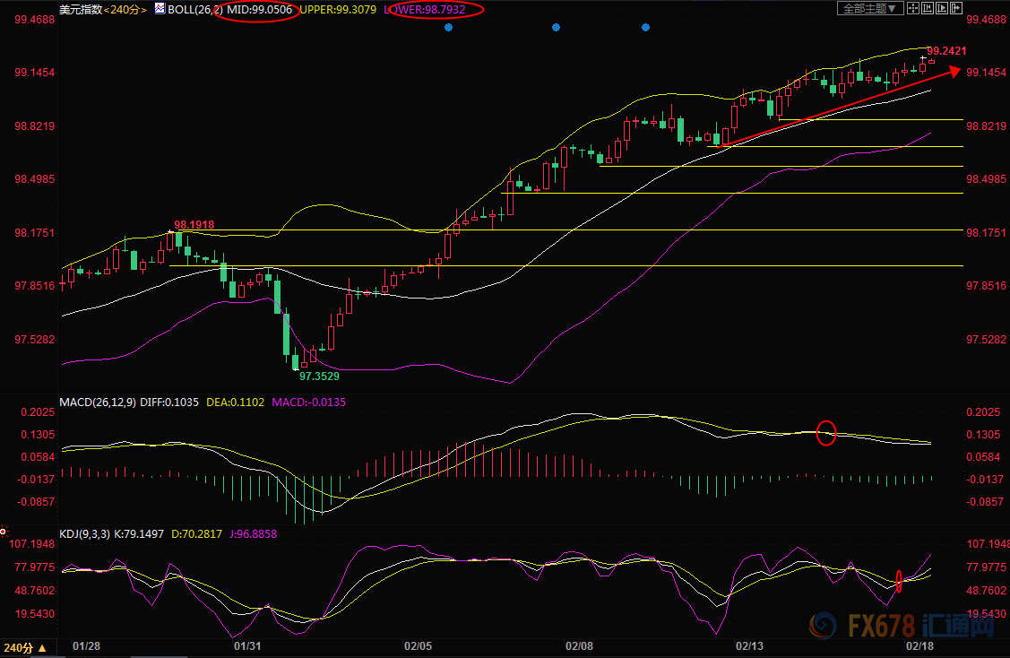1010x658 pixels.
Task: Click the panel exit arrow icon
Action: 956,8
